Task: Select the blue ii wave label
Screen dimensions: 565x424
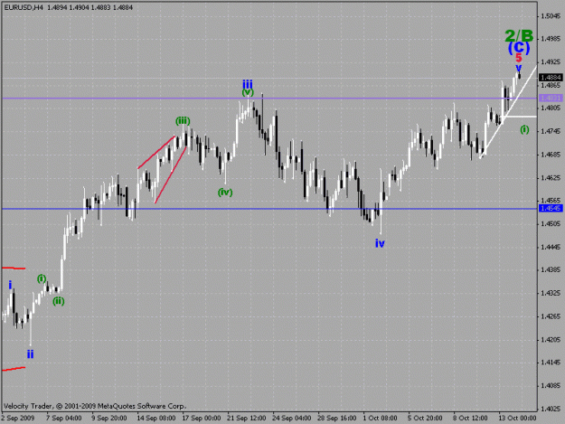Action: click(x=30, y=354)
